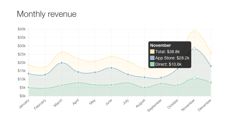Image resolution: width=234 pixels, height=120 pixels.
Task: Click the $40k y-axis label
Action: [22, 29]
